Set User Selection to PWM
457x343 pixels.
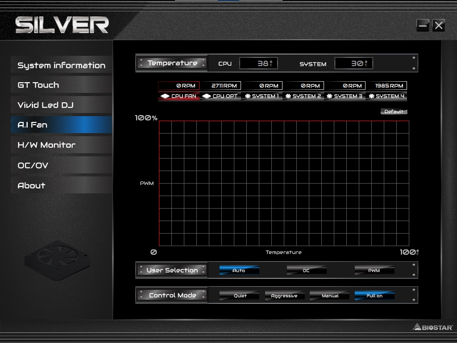tap(374, 270)
